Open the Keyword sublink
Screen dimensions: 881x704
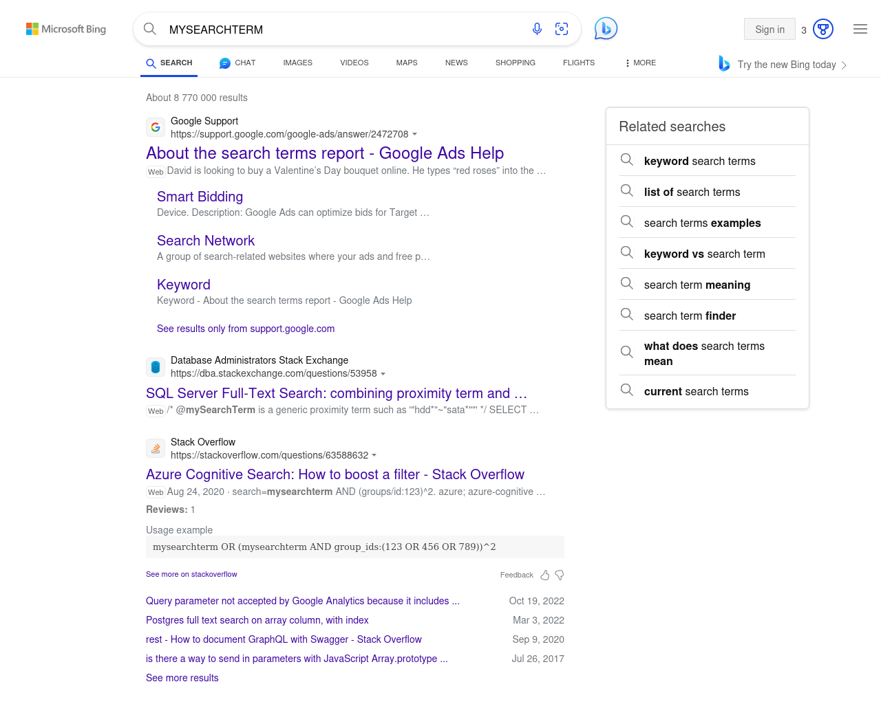click(184, 285)
